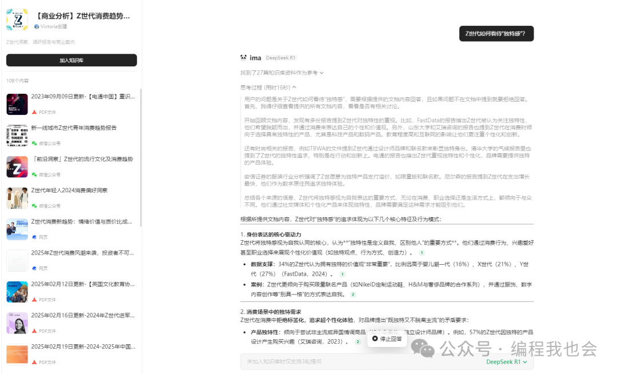Open title 2025年02月12日更新-【英国文化教育协

[83, 284]
